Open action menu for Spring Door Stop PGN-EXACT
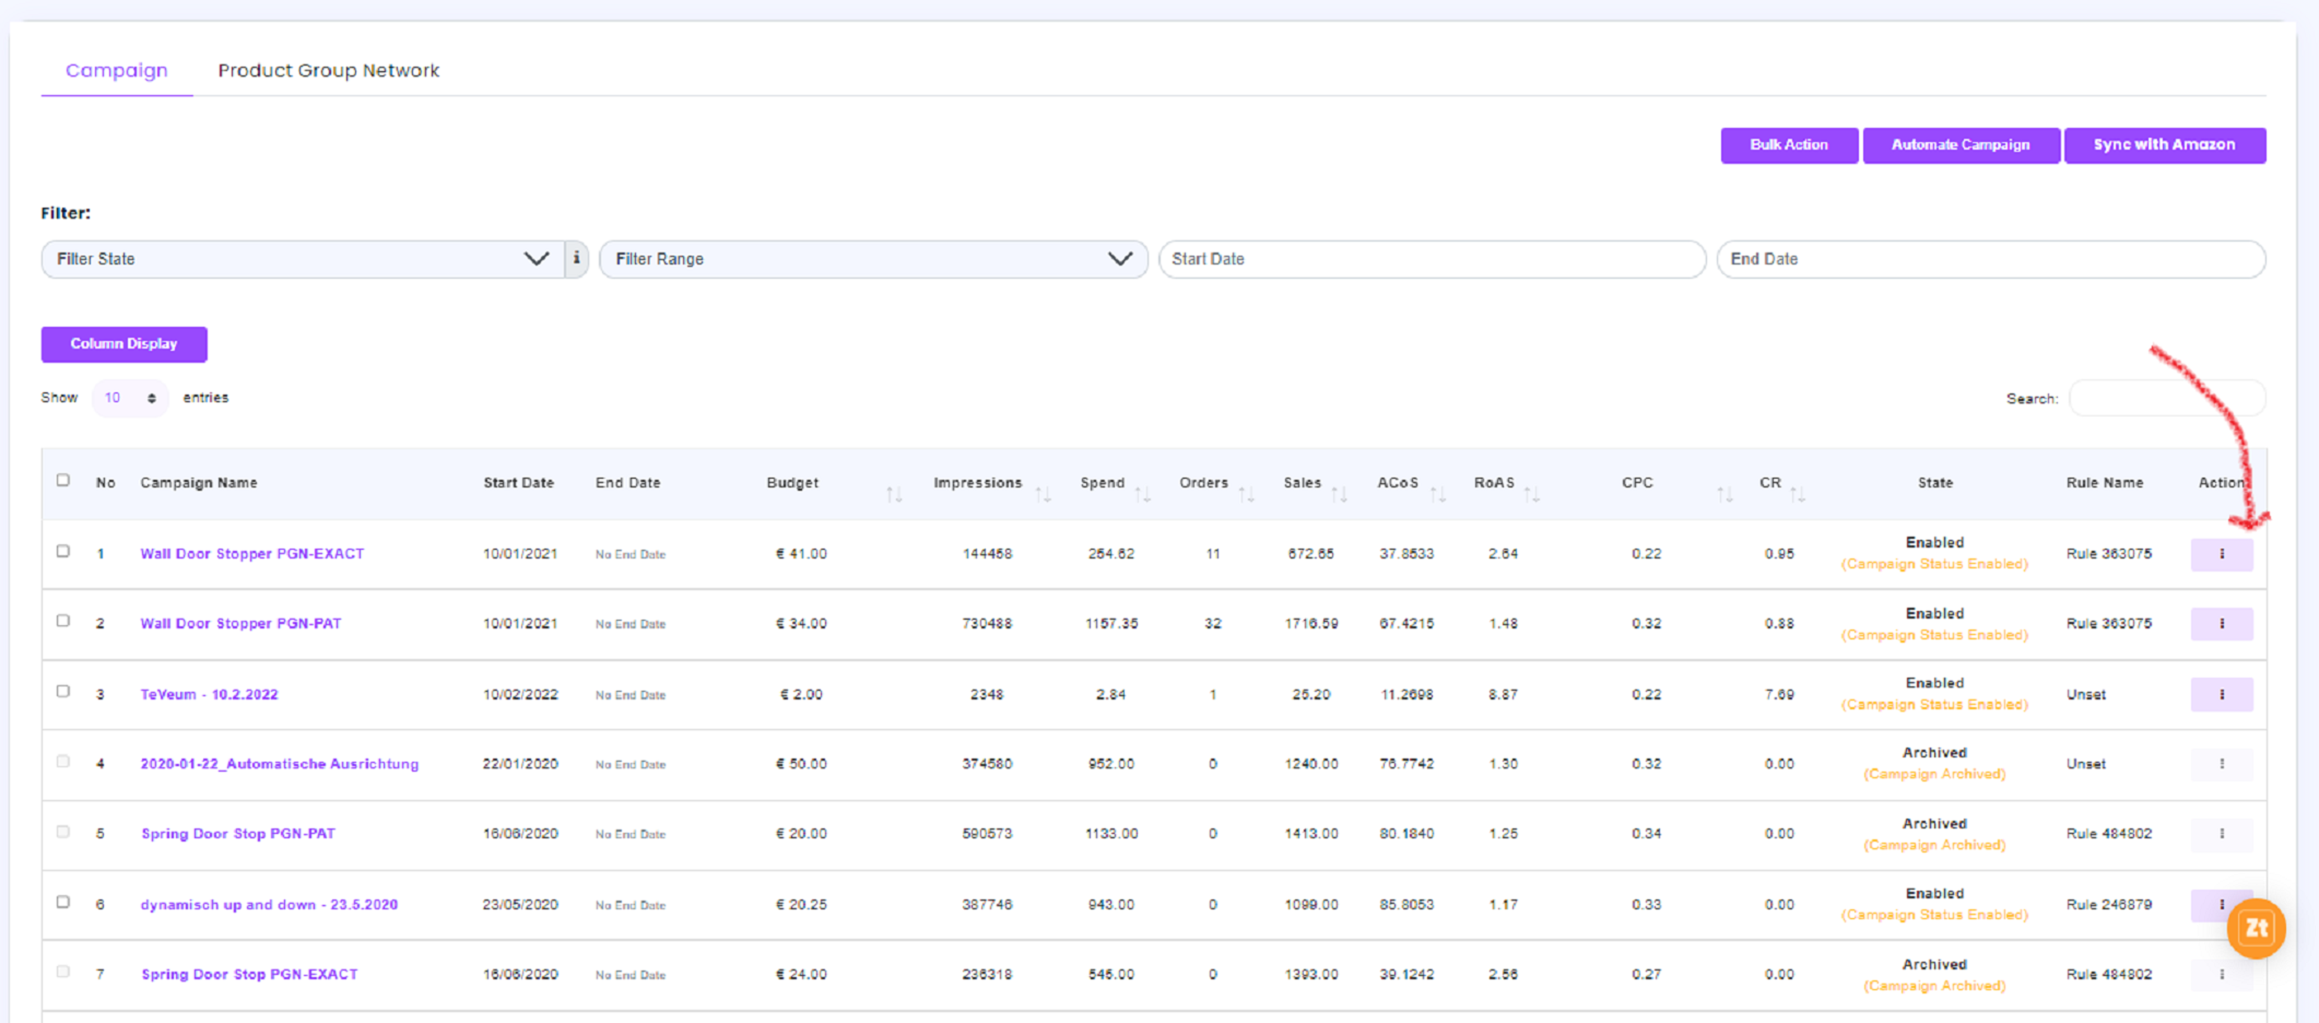 pyautogui.click(x=2221, y=974)
